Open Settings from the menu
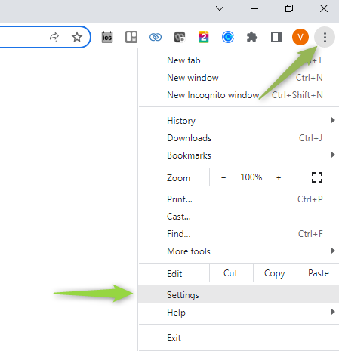The height and width of the screenshot is (351, 339). (239, 294)
